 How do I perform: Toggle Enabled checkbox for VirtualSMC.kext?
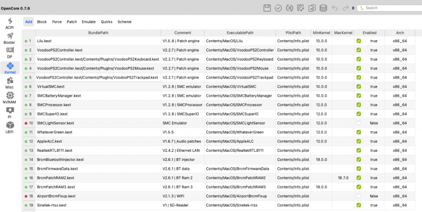359,86
